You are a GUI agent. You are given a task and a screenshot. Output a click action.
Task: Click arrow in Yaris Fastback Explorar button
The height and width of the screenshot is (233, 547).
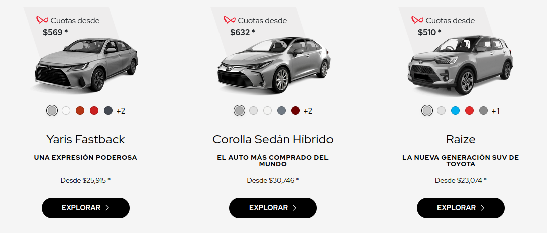107,208
